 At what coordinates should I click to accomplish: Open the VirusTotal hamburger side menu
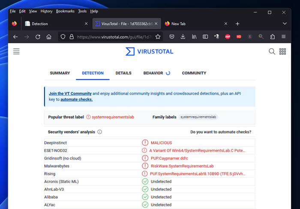pos(16,51)
